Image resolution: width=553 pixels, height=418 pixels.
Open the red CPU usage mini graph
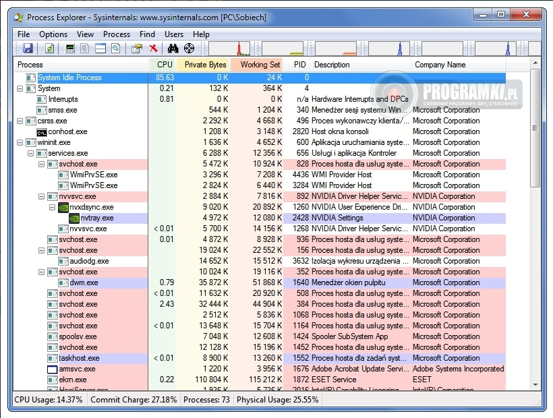229,49
